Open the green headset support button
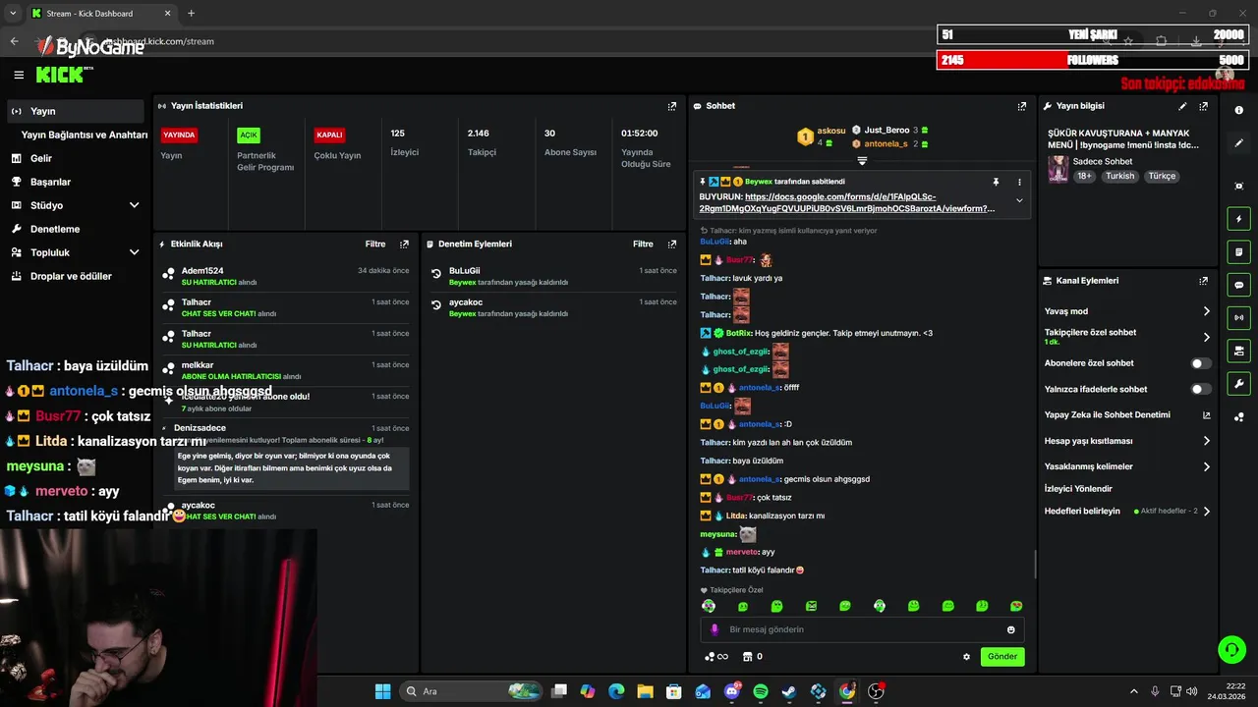This screenshot has width=1258, height=707. coord(1231,649)
